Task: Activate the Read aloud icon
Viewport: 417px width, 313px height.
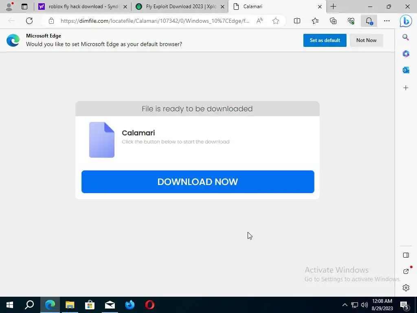Action: [259, 21]
